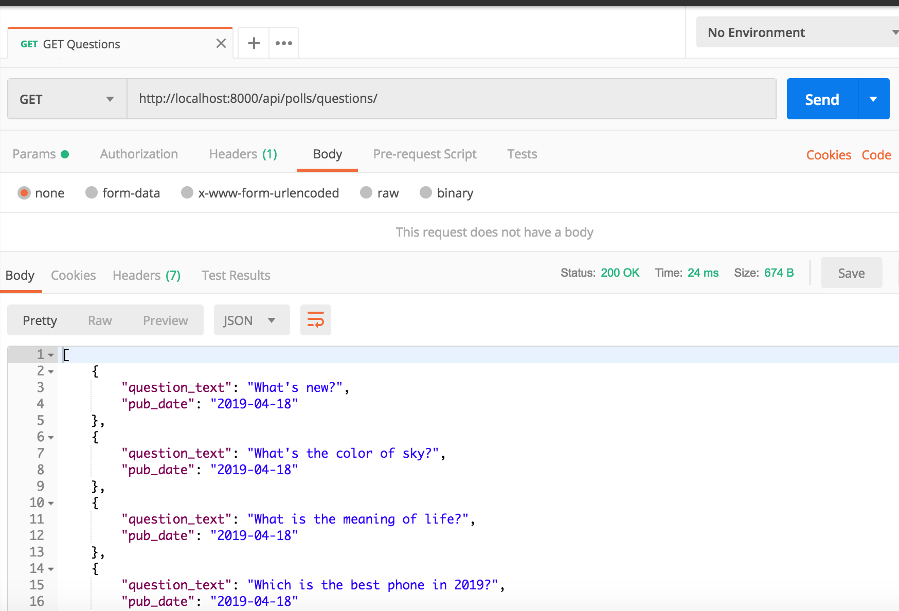Open tab options three-dots menu
Image resolution: width=899 pixels, height=611 pixels.
point(283,43)
